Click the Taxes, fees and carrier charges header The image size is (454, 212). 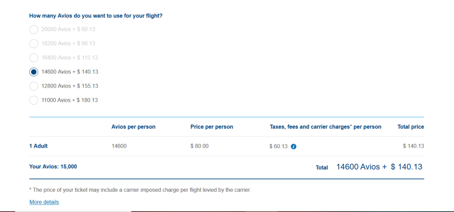coord(325,127)
